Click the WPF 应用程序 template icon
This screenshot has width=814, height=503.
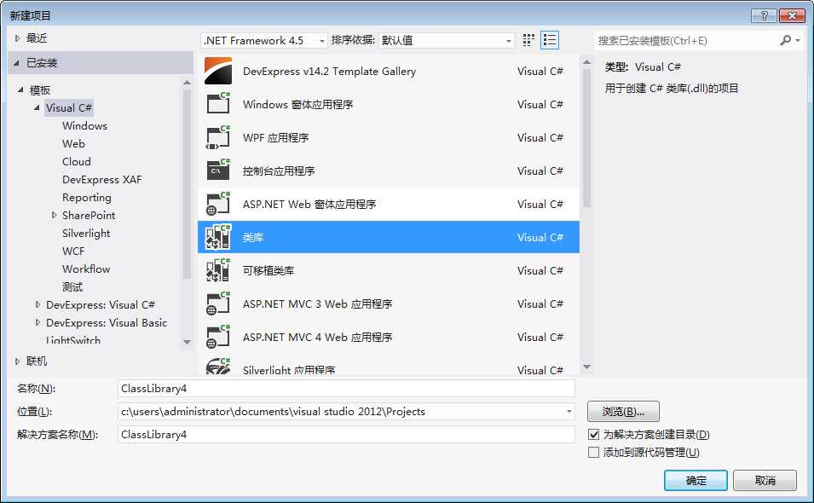point(218,137)
